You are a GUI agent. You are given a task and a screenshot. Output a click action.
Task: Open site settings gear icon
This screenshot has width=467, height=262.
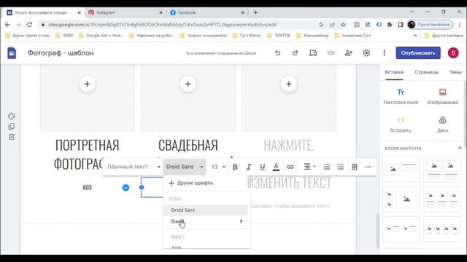(x=366, y=53)
